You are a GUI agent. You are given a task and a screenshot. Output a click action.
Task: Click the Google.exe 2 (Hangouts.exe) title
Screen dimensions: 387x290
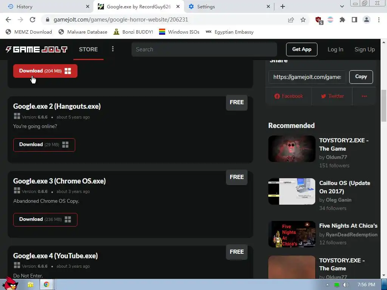[57, 106]
